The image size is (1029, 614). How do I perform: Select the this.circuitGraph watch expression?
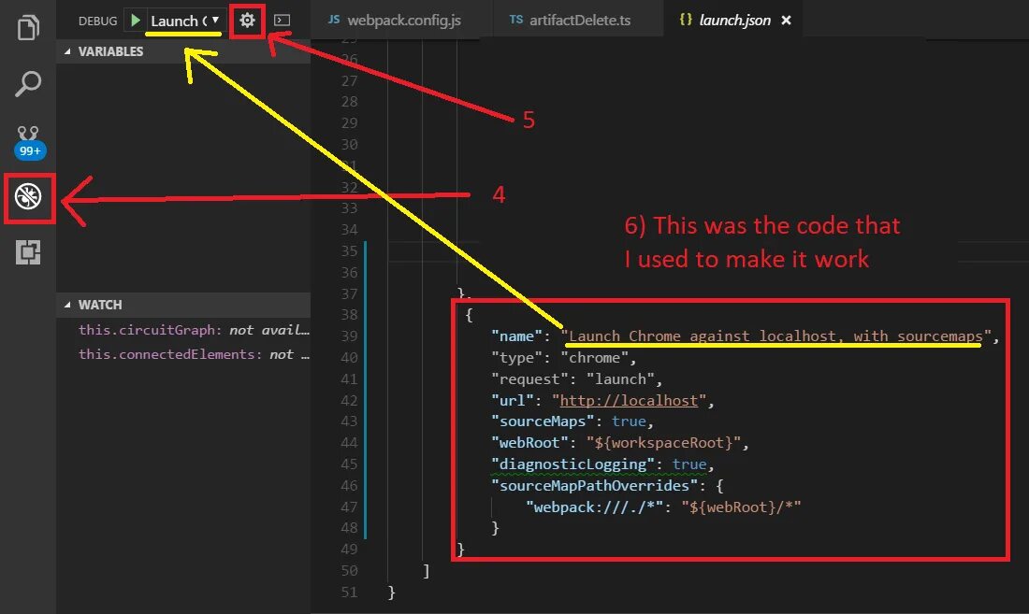[x=168, y=330]
